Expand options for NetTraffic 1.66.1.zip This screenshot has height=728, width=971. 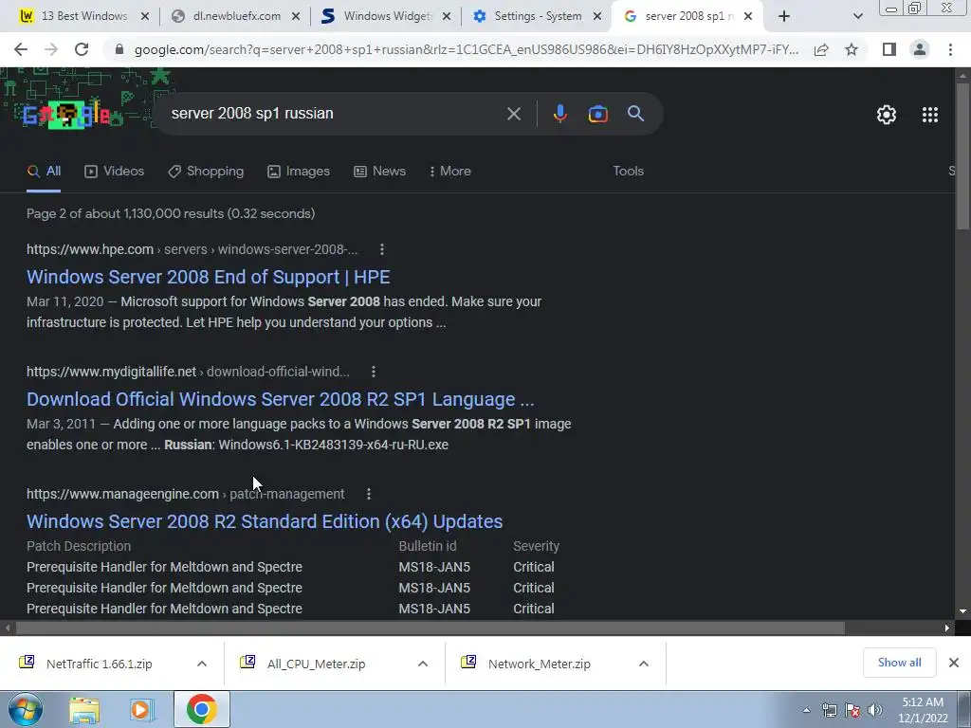[202, 664]
